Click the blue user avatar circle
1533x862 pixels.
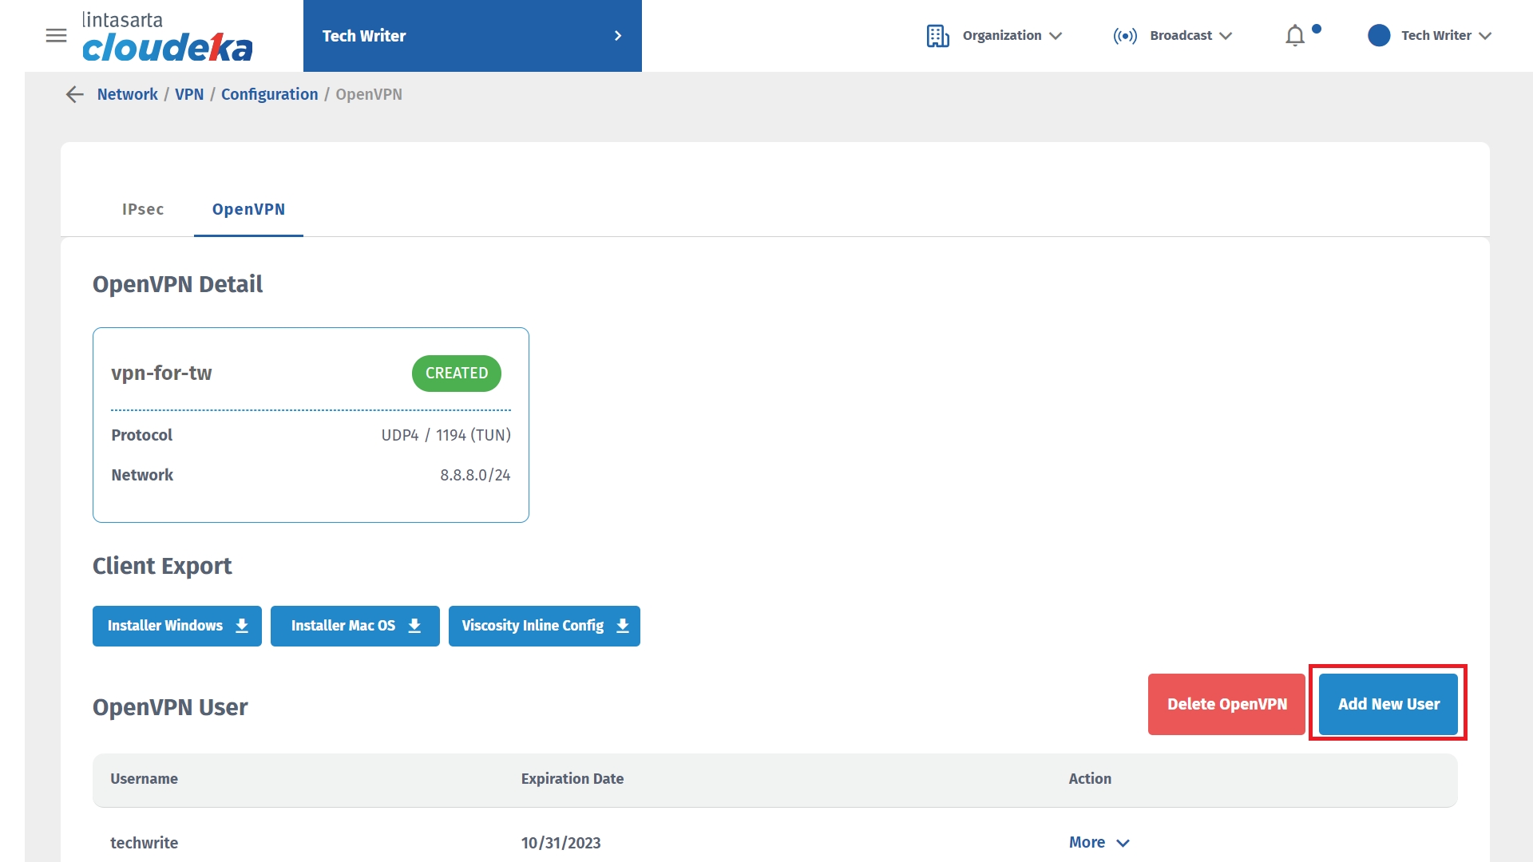pos(1379,36)
